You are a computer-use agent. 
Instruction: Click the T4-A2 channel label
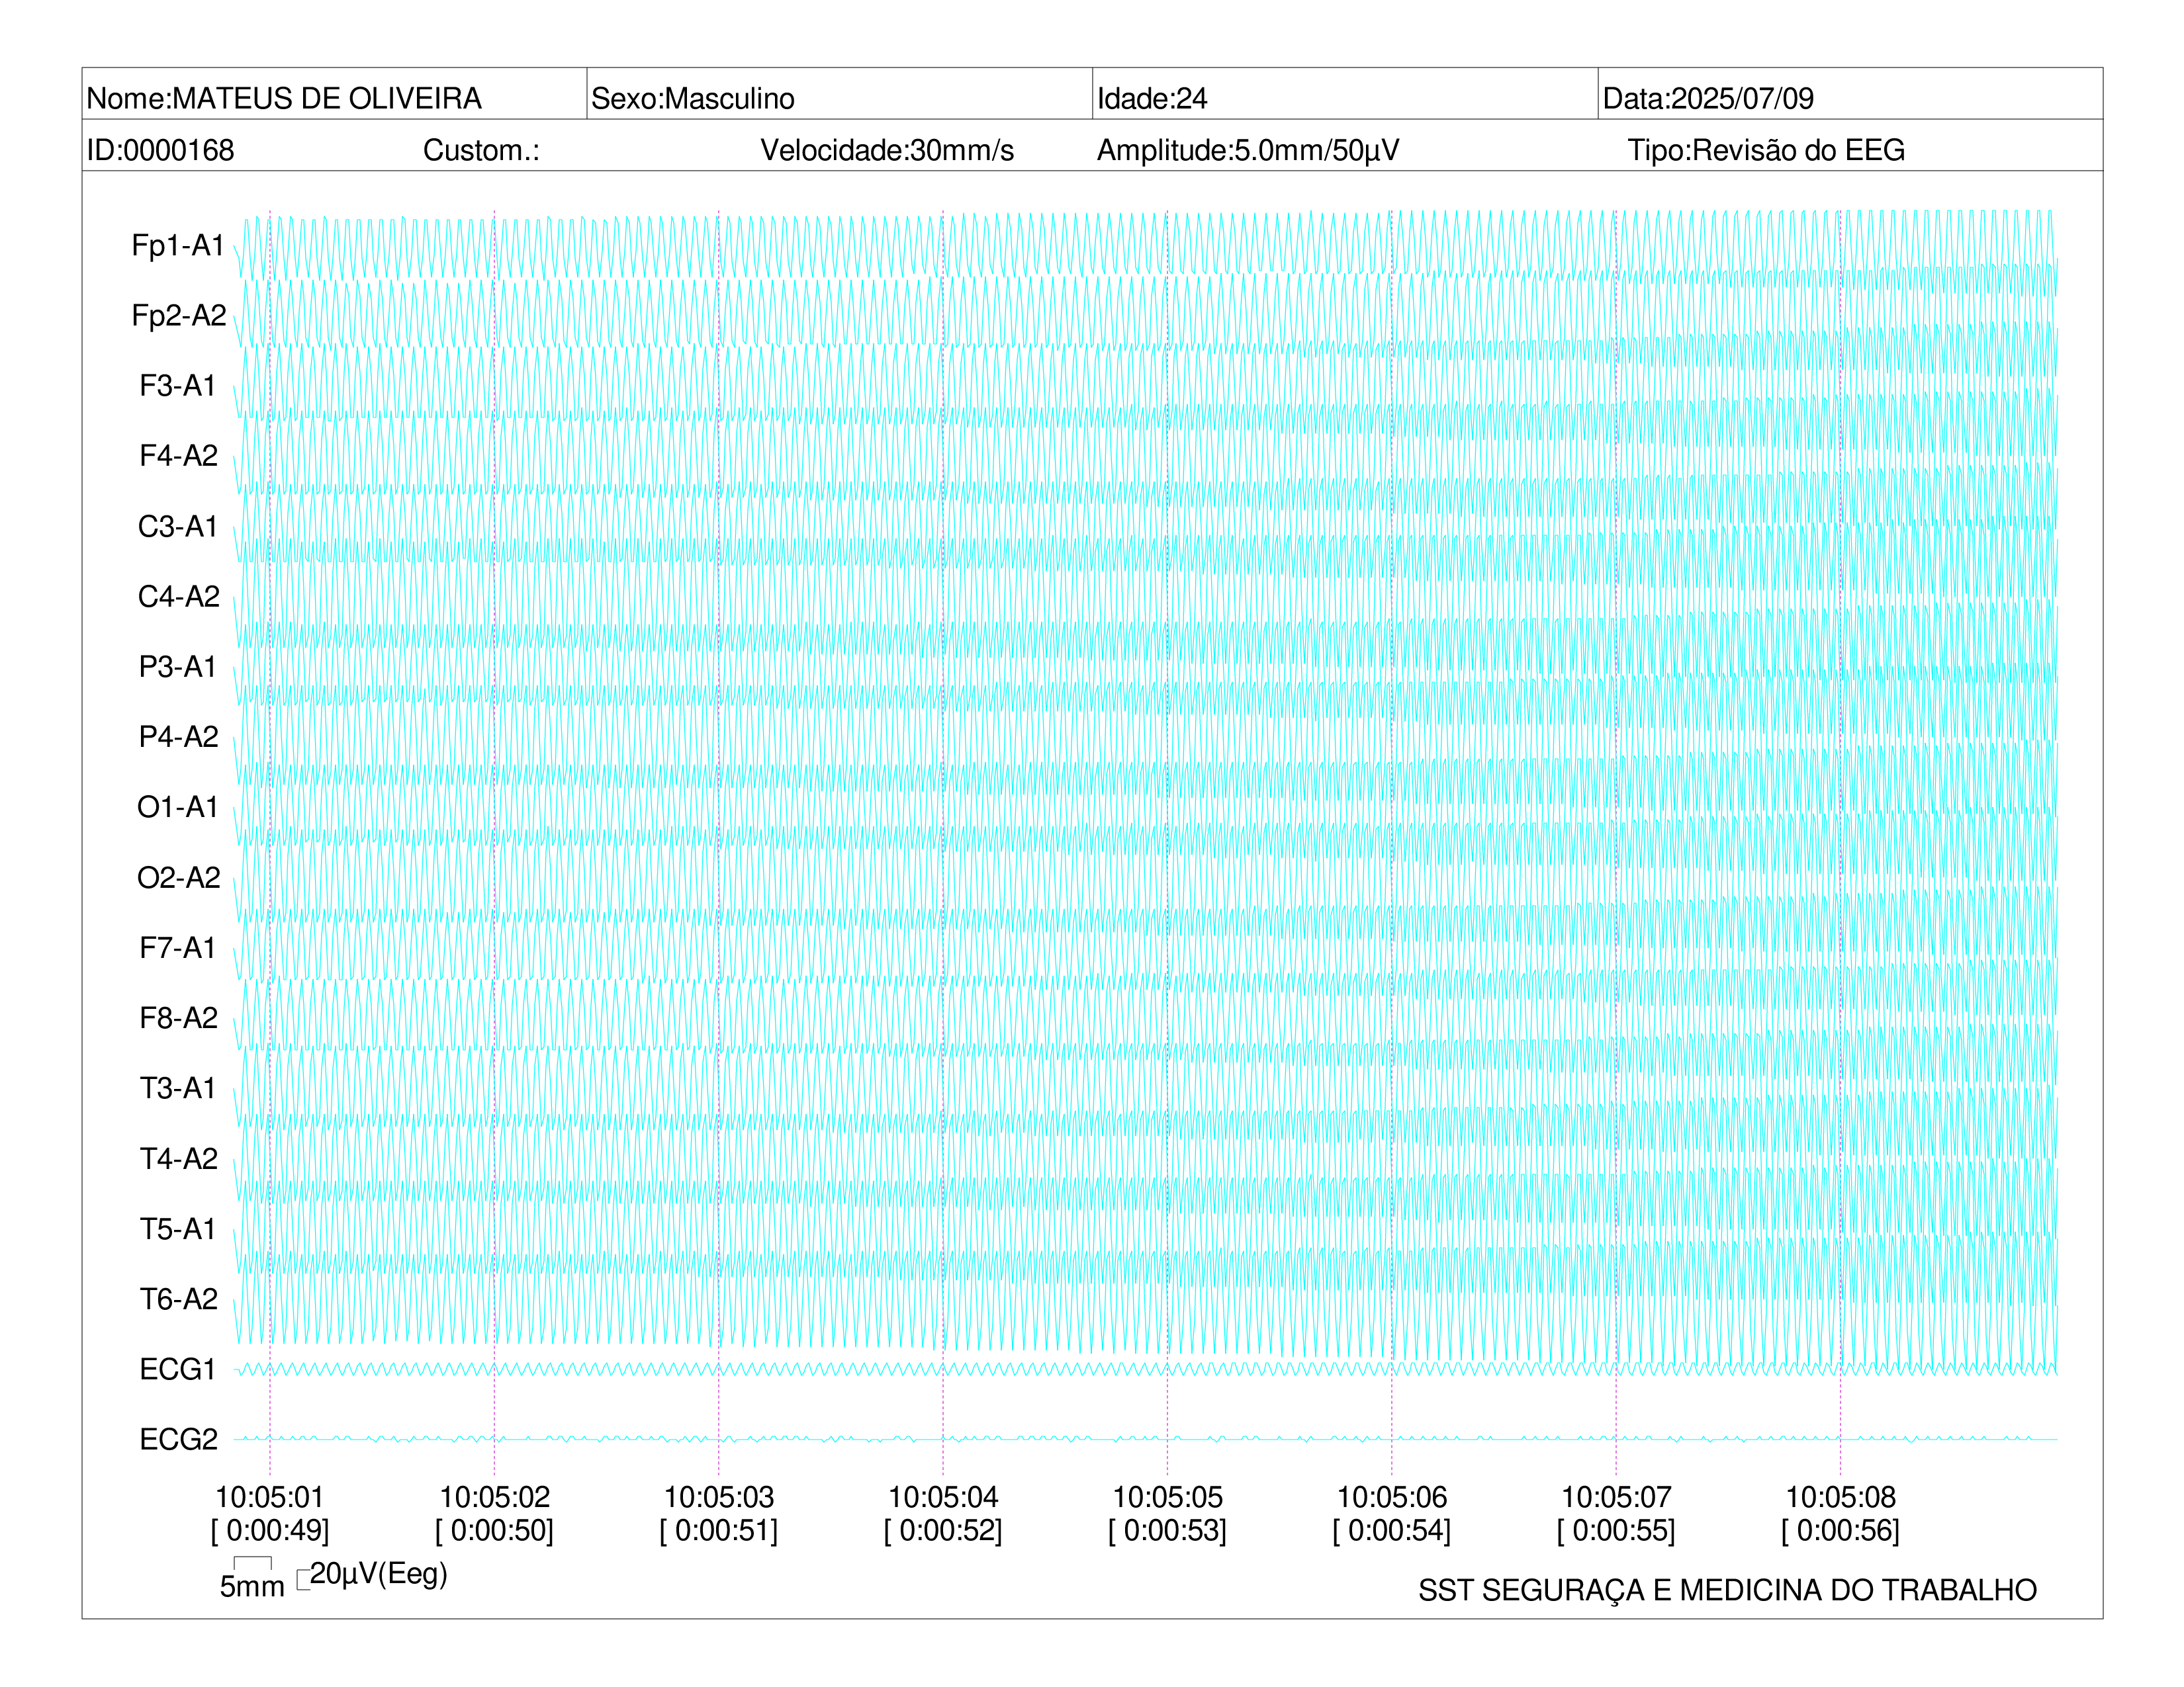click(x=179, y=1158)
